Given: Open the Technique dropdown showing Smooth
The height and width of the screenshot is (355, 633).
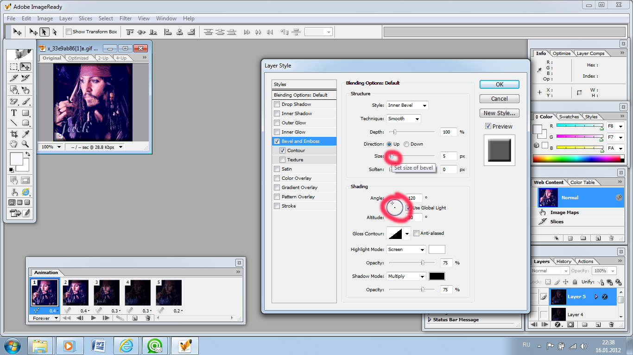Looking at the screenshot, I should [404, 119].
